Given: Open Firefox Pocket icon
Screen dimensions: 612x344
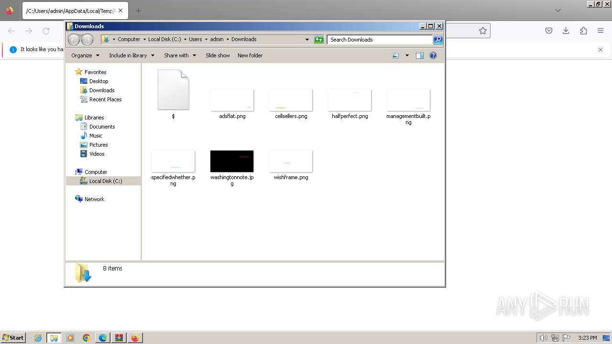Looking at the screenshot, I should [549, 31].
